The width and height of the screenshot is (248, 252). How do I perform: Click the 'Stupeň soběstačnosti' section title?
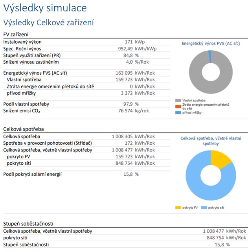tap(28, 224)
